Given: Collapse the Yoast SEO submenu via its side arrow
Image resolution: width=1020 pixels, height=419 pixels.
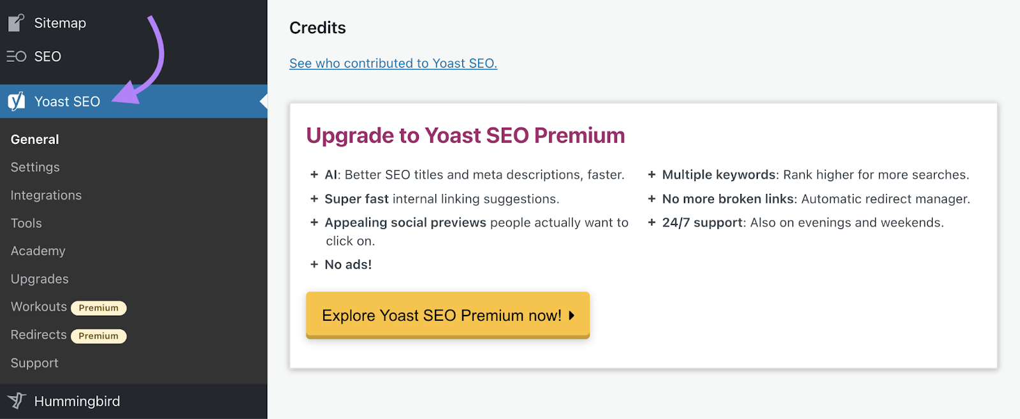Looking at the screenshot, I should point(263,101).
